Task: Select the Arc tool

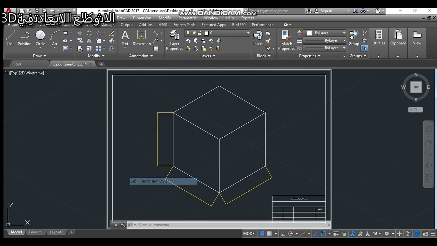Action: (x=55, y=38)
